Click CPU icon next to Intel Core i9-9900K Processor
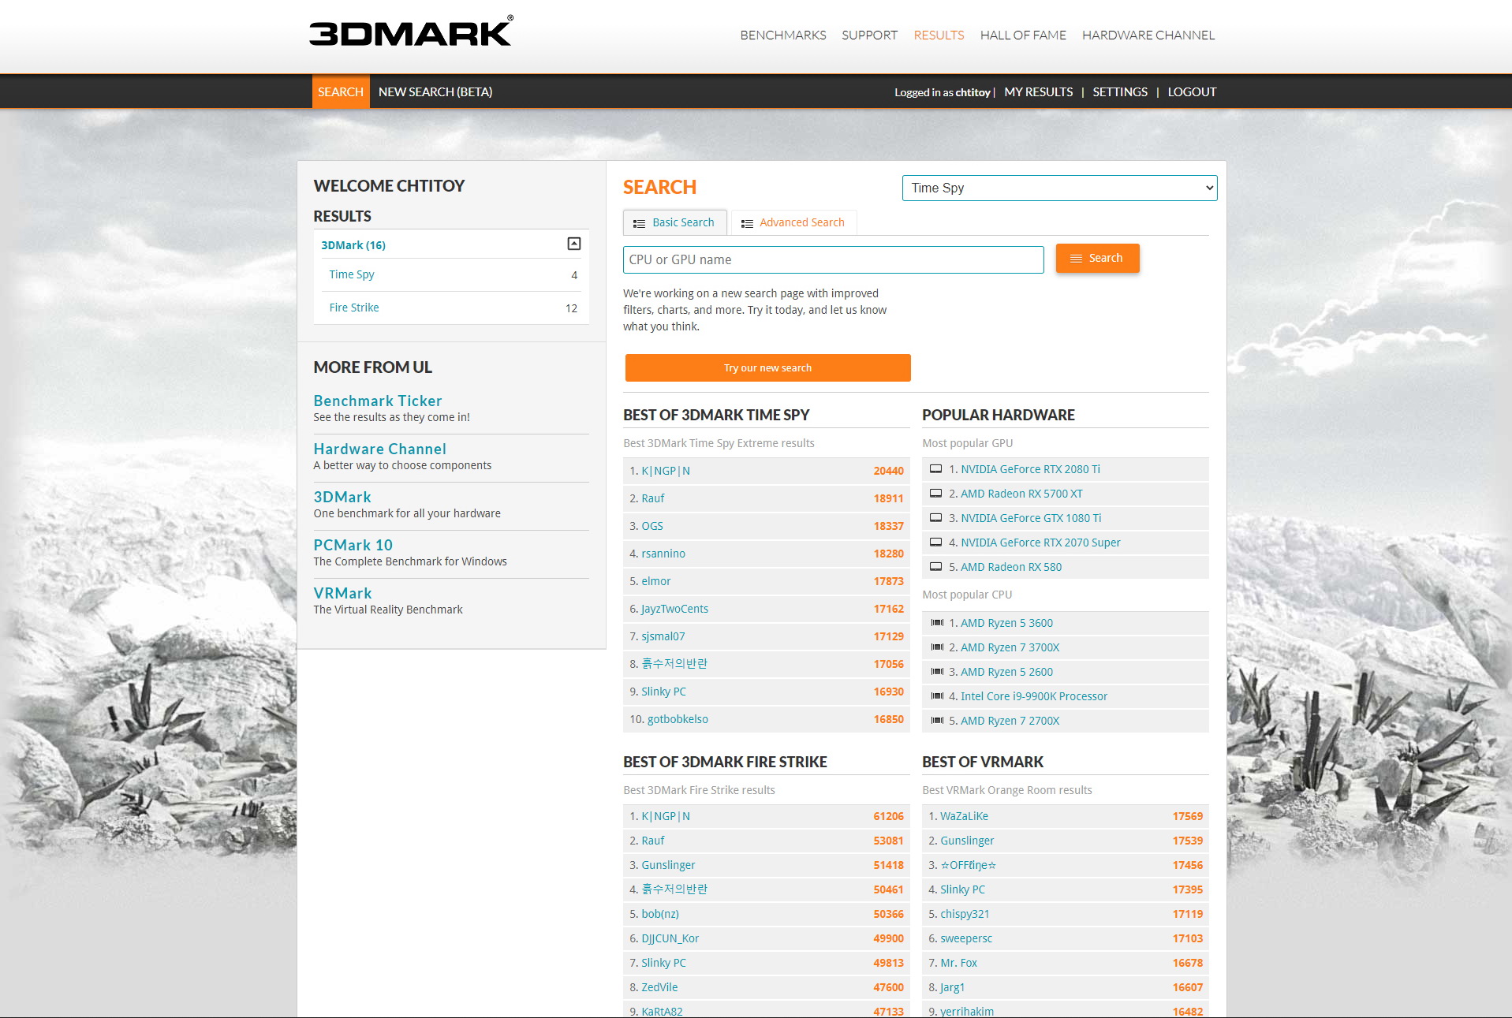 (937, 696)
